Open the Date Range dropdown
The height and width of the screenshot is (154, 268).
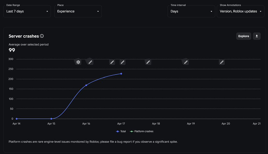pyautogui.click(x=27, y=11)
